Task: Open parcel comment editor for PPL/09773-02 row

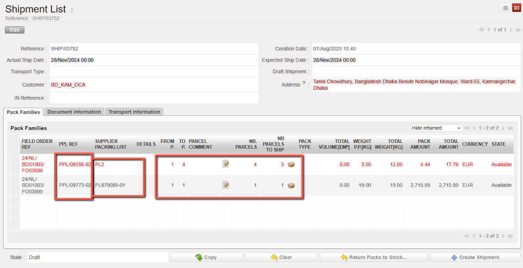Action: click(x=226, y=184)
